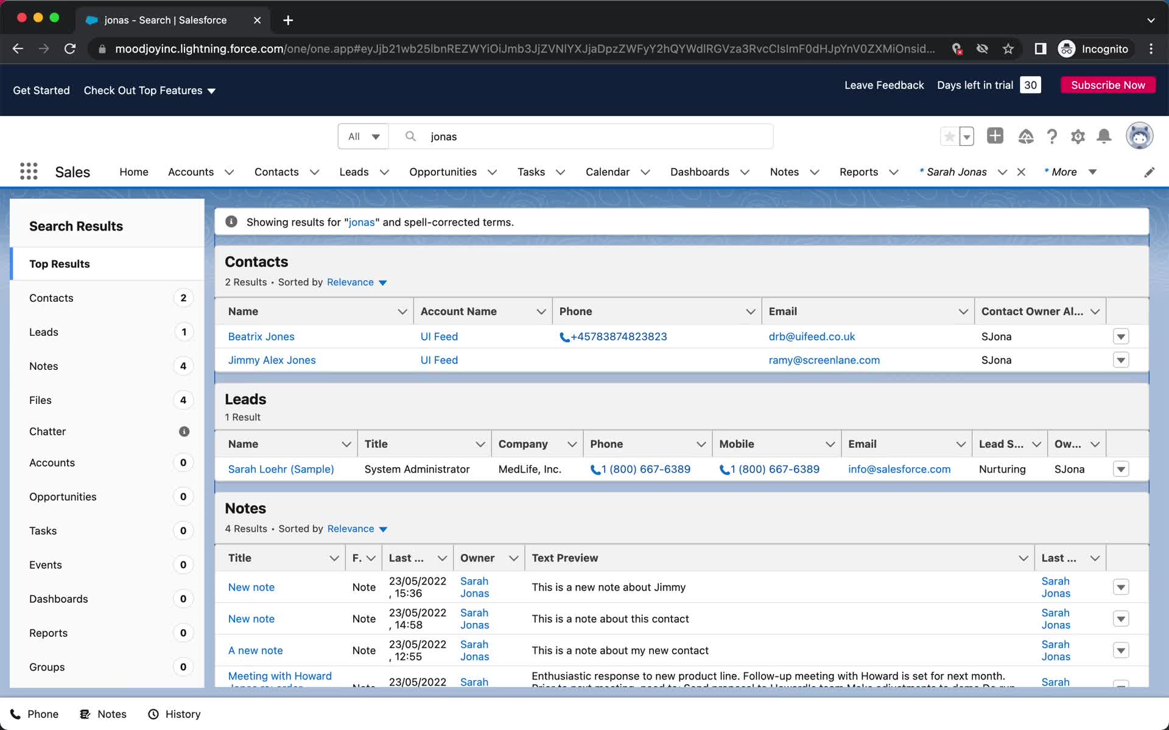Image resolution: width=1169 pixels, height=730 pixels.
Task: Open Check Out Top Features menu
Action: pyautogui.click(x=150, y=91)
